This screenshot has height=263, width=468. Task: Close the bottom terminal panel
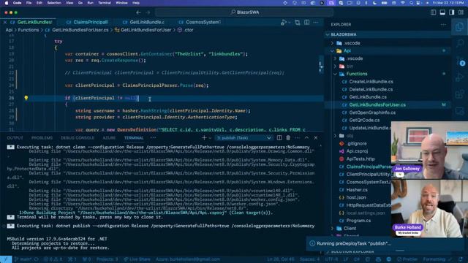(x=315, y=138)
